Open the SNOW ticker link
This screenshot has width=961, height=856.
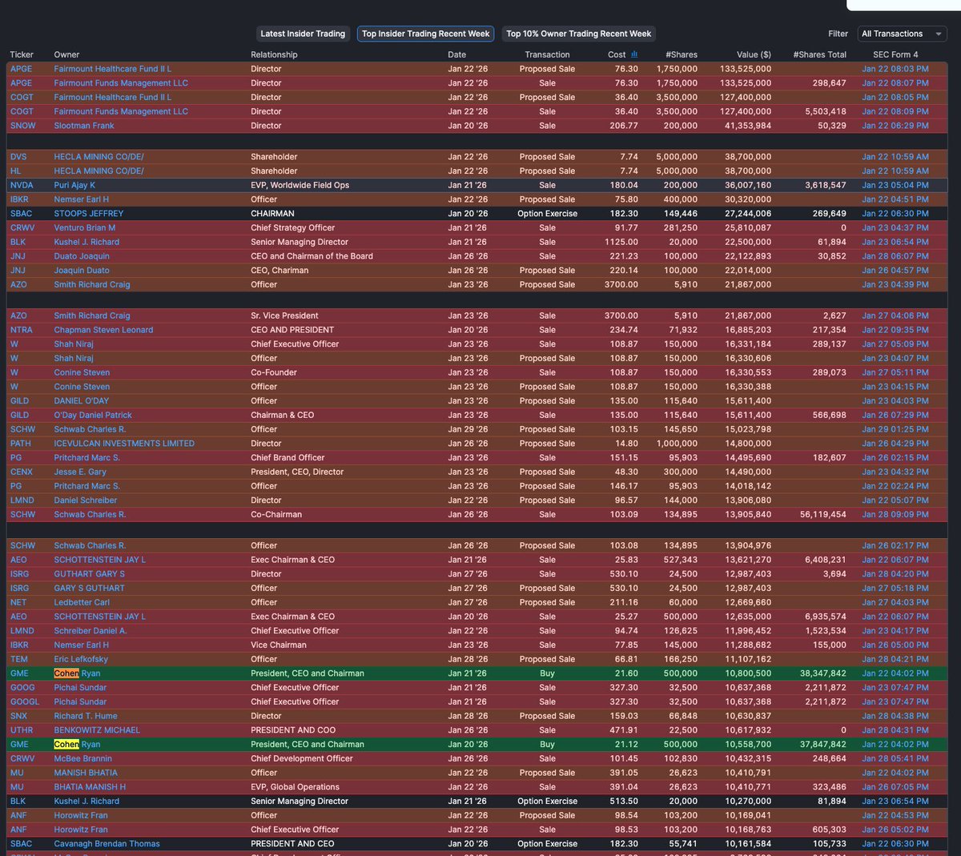coord(22,126)
